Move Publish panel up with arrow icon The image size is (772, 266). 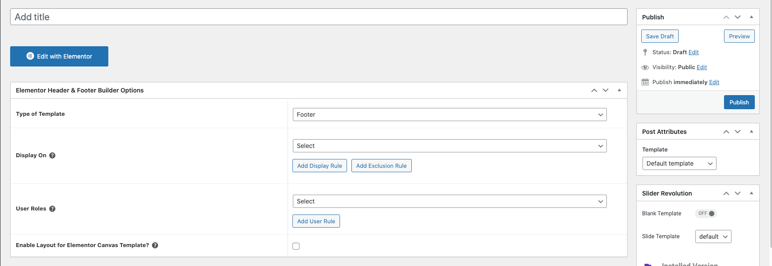(x=726, y=17)
